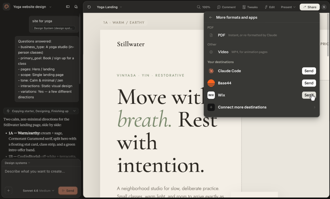Toggle the sidebar panel icon
Screen dimensions: 330x199
click(x=68, y=7)
